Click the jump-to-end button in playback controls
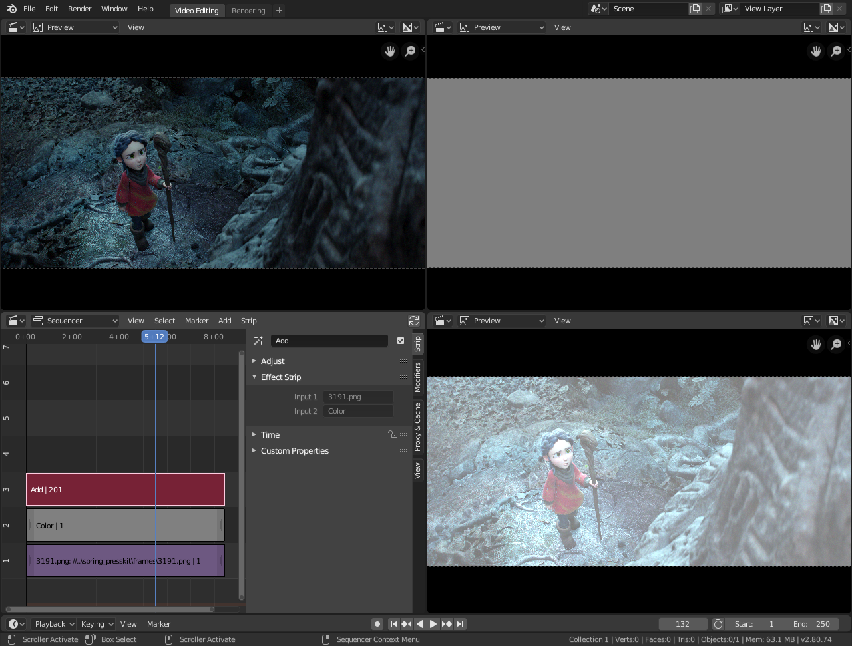This screenshot has width=852, height=646. [459, 623]
